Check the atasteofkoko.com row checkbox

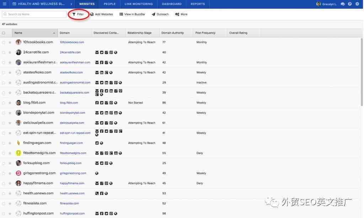pos(4,73)
